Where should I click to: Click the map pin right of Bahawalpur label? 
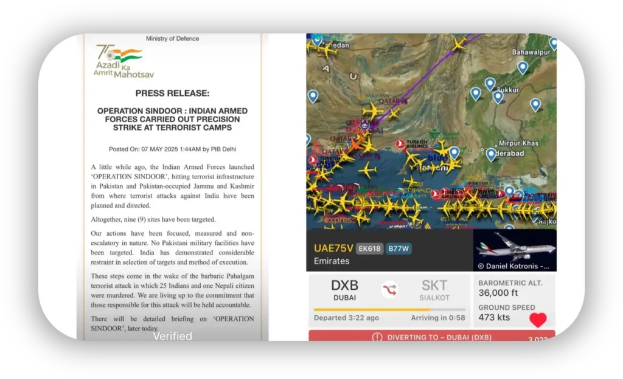552,44
